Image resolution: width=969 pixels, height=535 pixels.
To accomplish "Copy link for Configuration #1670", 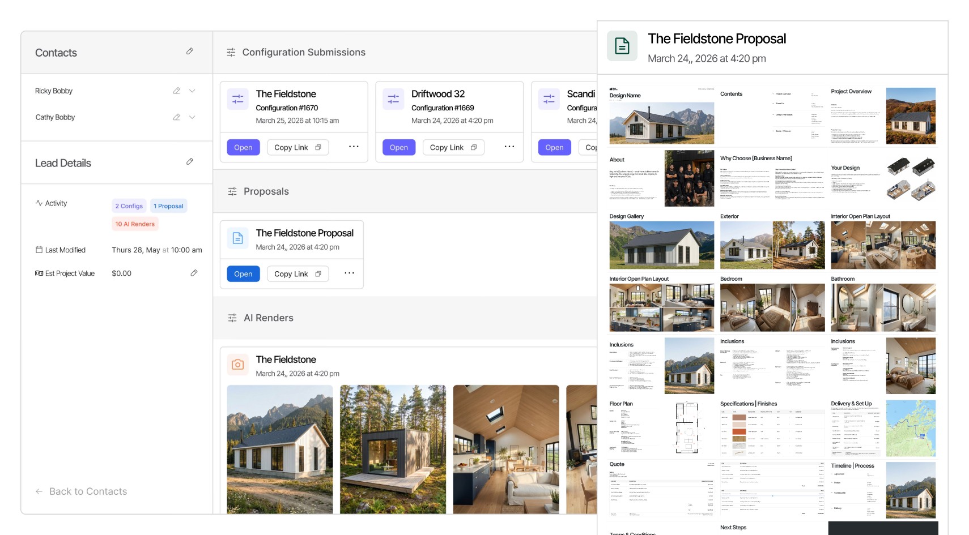I will point(297,147).
